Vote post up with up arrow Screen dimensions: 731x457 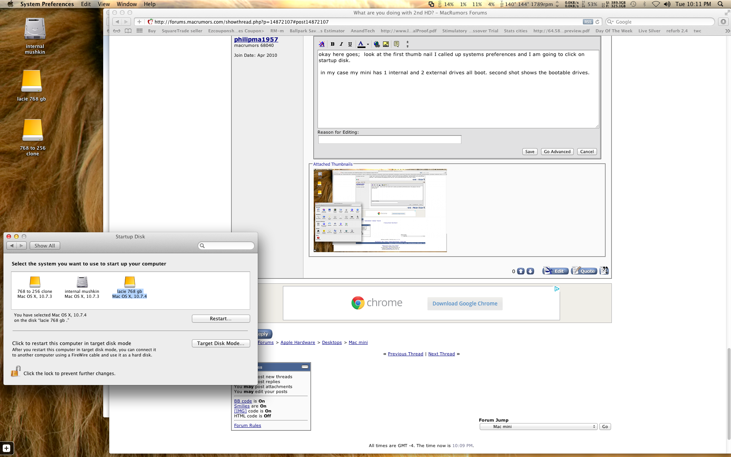(x=521, y=271)
